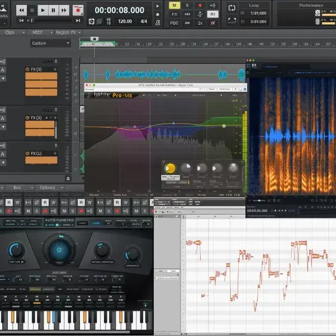The width and height of the screenshot is (336, 336).
Task: Click the large G pitch display dial in Auto-Tune
Action: point(59,250)
